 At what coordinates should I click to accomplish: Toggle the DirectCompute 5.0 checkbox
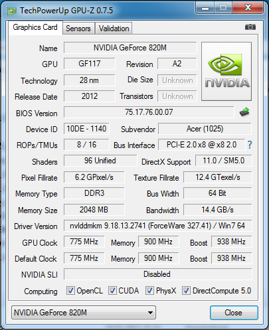pos(186,290)
